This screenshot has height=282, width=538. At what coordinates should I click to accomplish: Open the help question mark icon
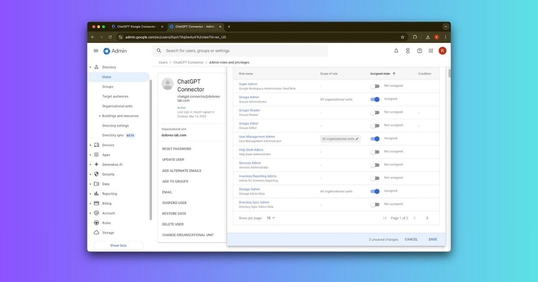click(x=420, y=51)
